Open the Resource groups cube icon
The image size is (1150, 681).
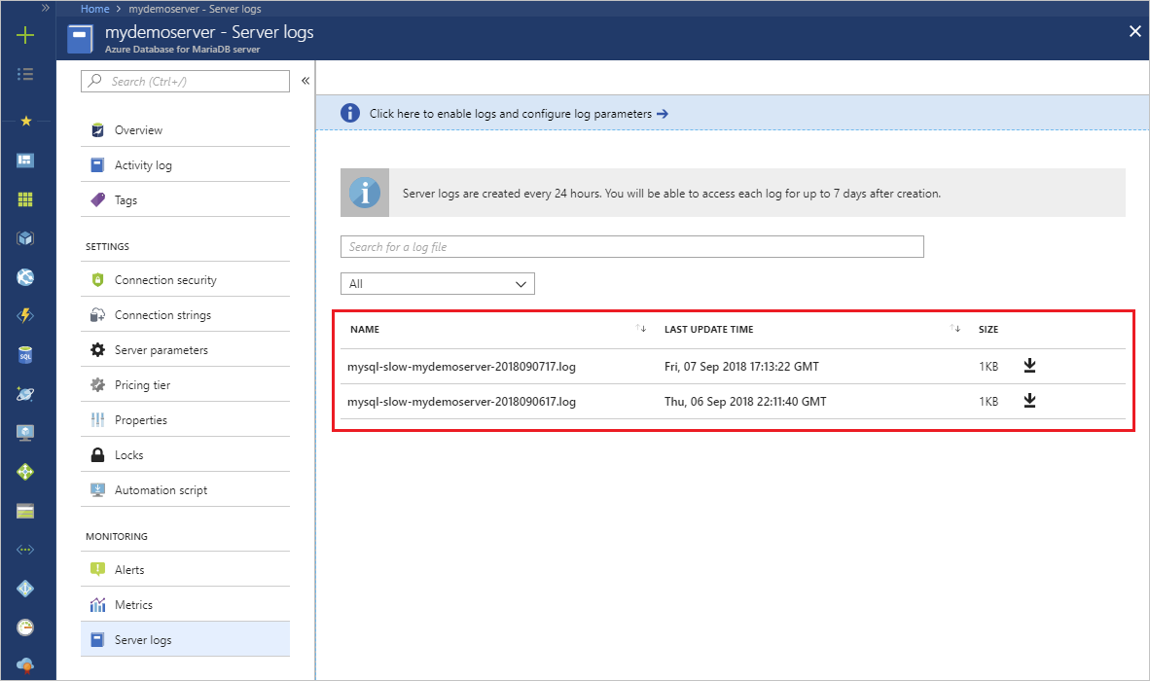(25, 238)
